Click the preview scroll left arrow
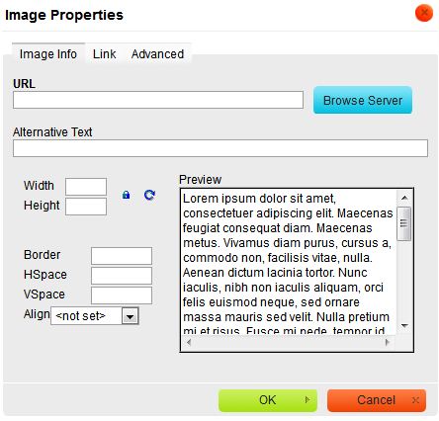Viewport: 439px width, 421px height. coord(189,342)
